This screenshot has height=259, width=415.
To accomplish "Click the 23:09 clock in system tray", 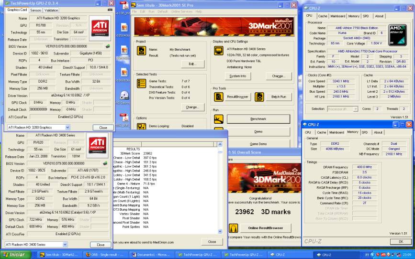I will click(x=407, y=255).
